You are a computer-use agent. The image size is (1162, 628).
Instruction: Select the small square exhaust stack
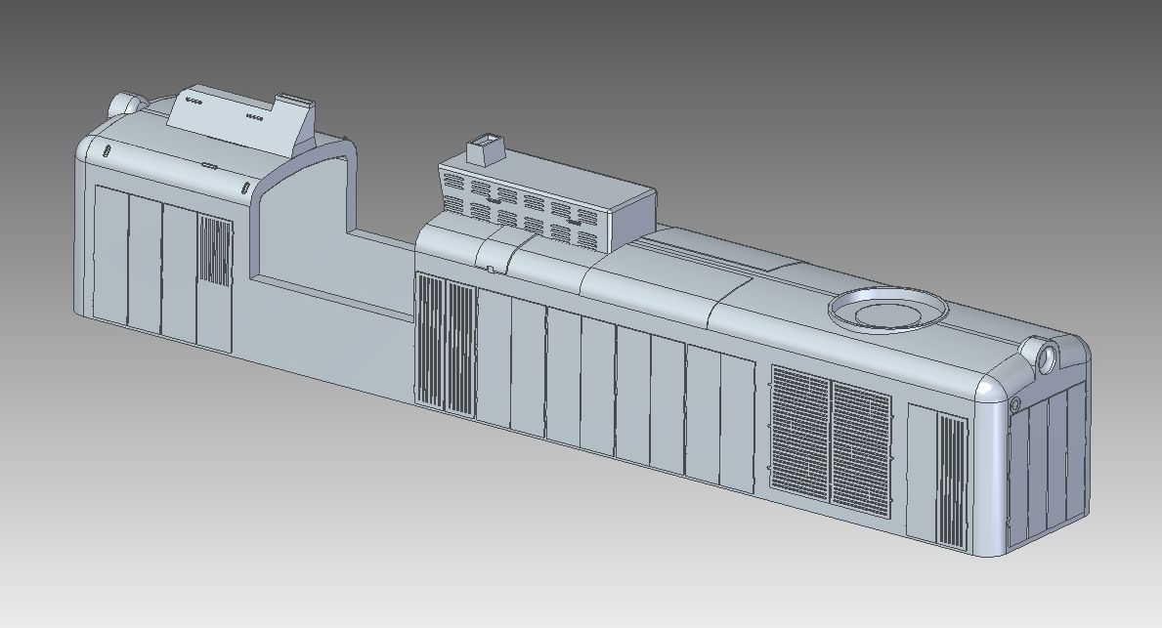point(483,150)
